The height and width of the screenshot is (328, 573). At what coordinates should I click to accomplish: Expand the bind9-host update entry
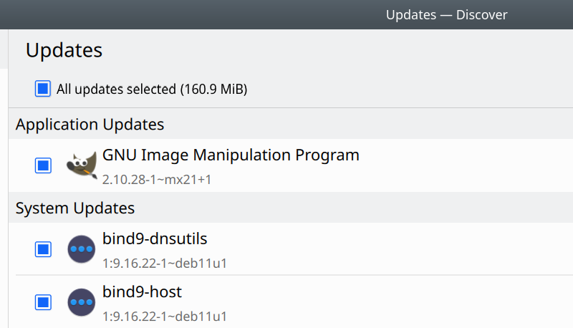point(142,292)
